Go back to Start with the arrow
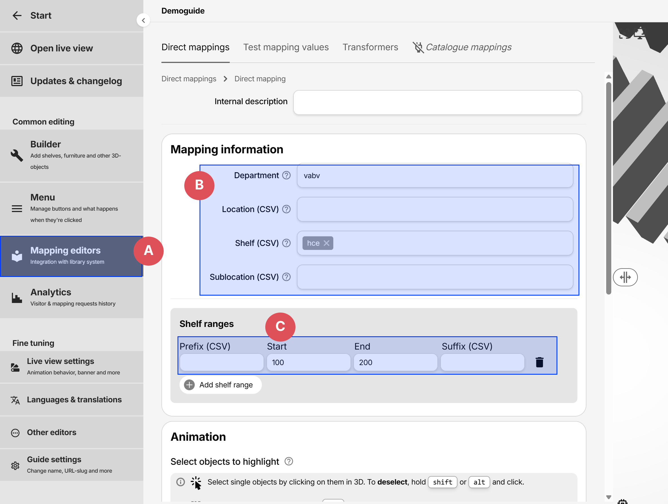Viewport: 668px width, 504px height. point(17,16)
